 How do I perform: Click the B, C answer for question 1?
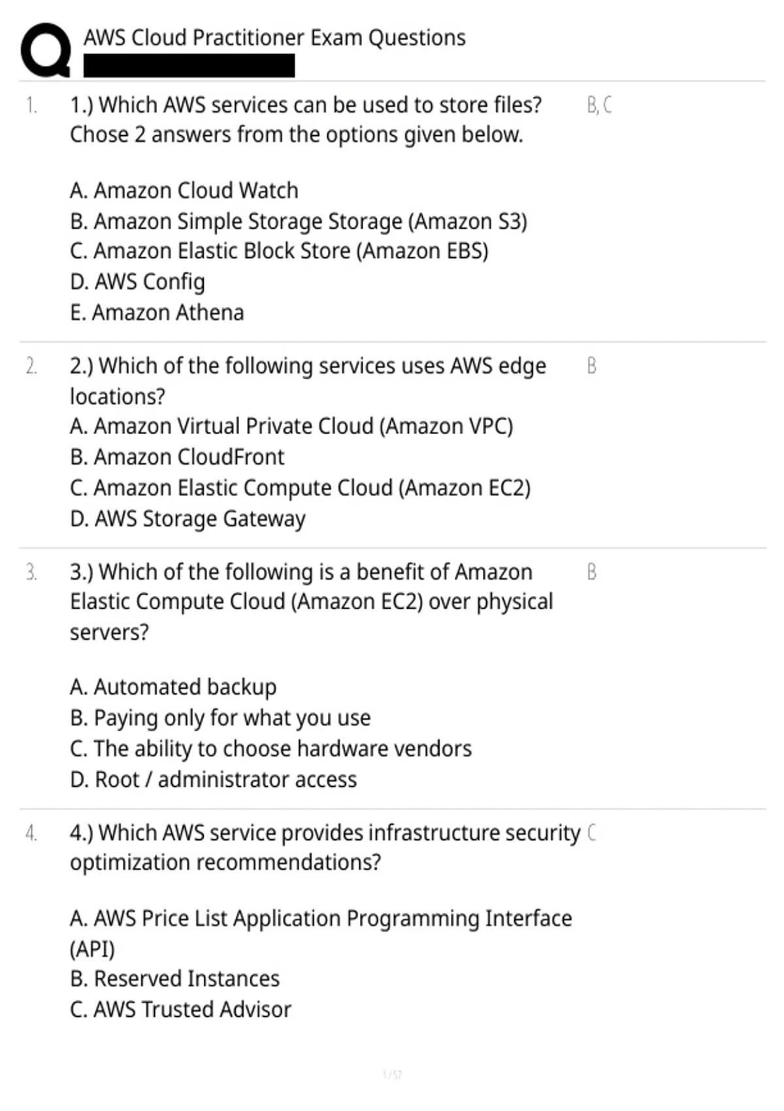pos(599,105)
